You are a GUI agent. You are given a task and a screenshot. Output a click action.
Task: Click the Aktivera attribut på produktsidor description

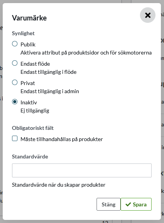(86, 53)
